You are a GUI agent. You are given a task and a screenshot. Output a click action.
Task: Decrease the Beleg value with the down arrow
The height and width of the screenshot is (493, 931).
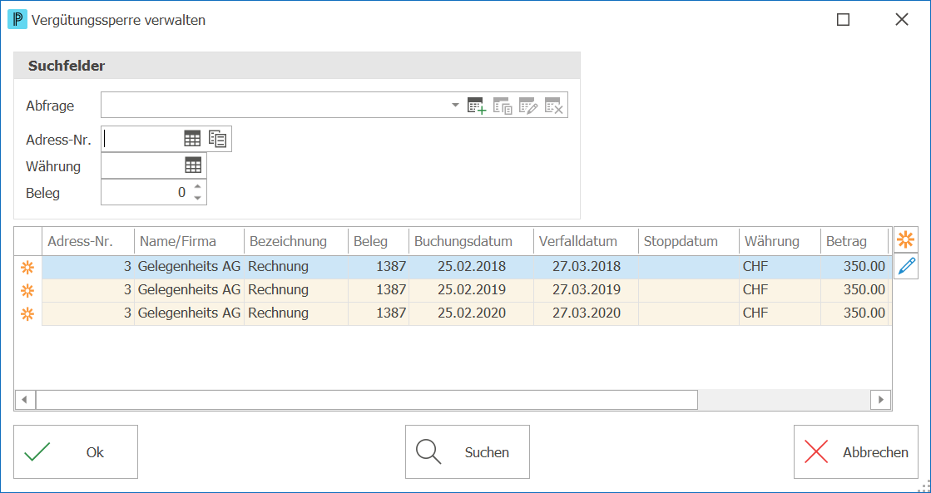coord(198,198)
